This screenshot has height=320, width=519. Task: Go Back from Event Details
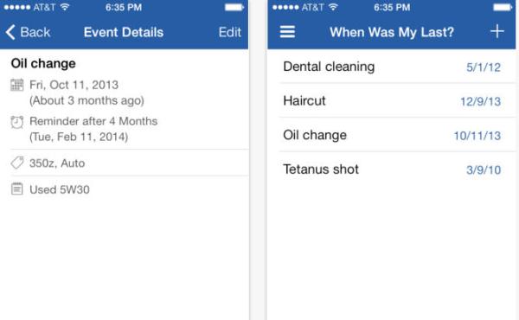(28, 32)
